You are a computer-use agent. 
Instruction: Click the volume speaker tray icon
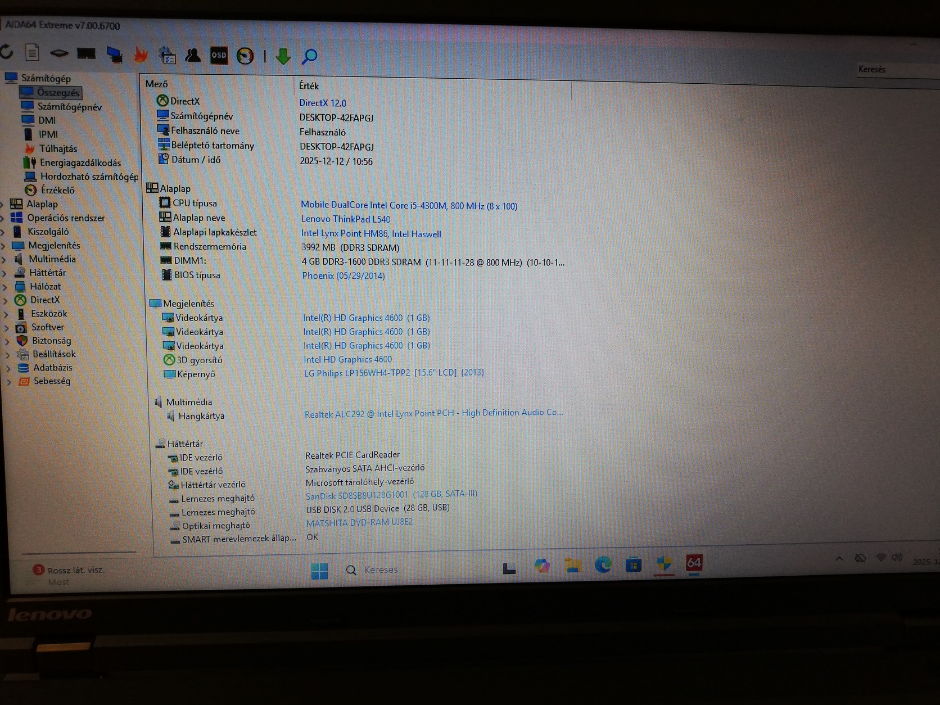point(897,557)
